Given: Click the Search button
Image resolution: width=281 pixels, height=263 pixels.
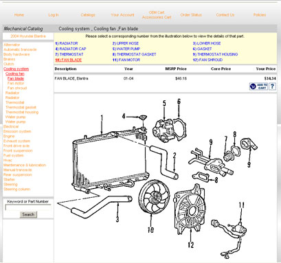Looking at the screenshot, I should (28, 214).
